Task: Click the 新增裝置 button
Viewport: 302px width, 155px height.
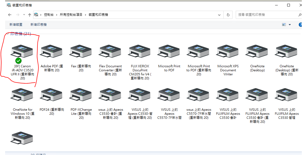Action: pos(16,25)
